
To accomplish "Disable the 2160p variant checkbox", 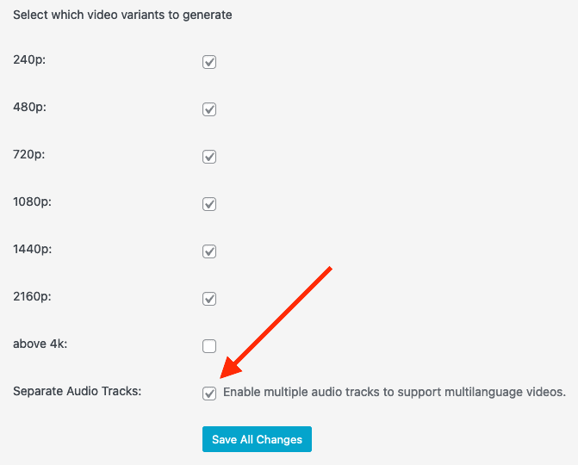I will tap(209, 299).
